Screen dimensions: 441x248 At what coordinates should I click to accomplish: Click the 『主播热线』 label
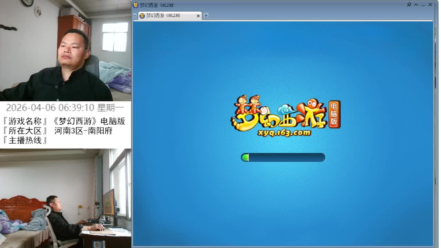coord(25,141)
